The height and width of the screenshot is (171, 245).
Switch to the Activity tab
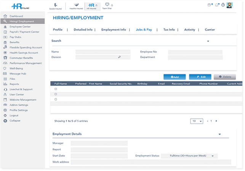[190, 30]
